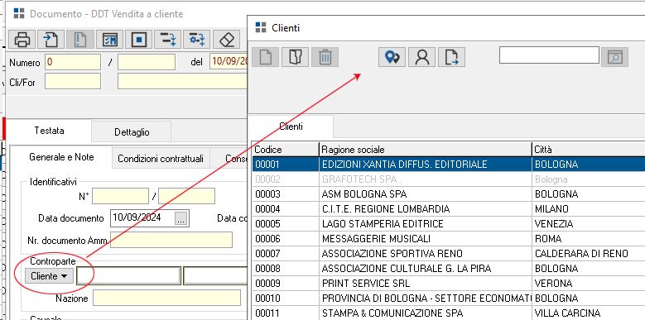Select row GRAFOTECH SPA
The height and width of the screenshot is (320, 645).
click(449, 179)
